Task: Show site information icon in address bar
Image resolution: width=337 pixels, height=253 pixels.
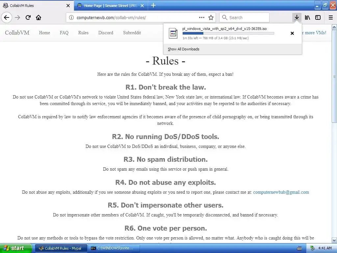Action: tap(71, 17)
